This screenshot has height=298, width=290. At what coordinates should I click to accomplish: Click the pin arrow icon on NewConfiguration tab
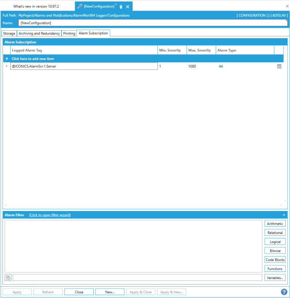pyautogui.click(x=121, y=7)
